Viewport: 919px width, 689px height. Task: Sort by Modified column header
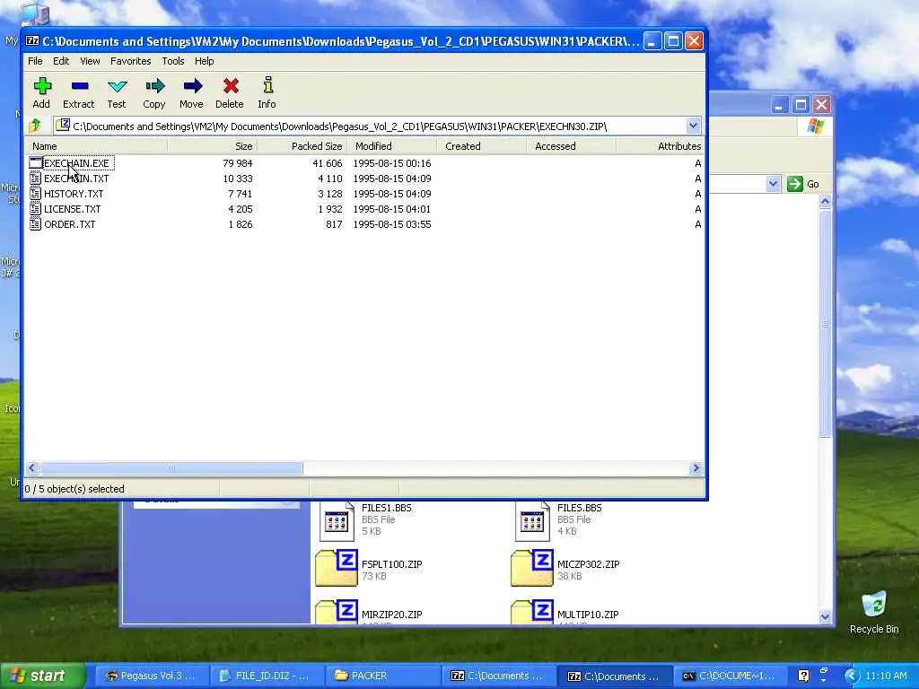[x=391, y=146]
